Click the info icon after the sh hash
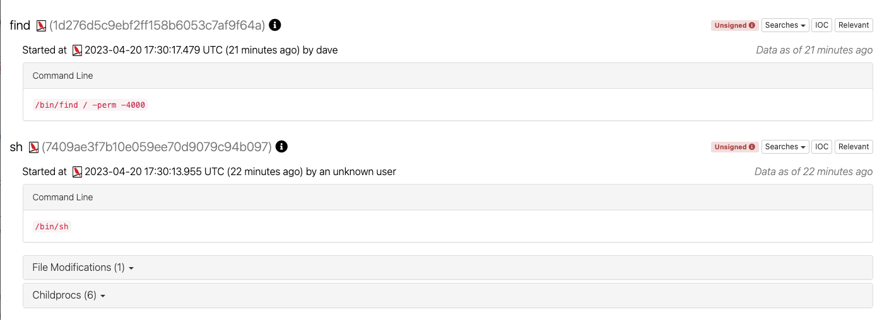This screenshot has height=320, width=882. tap(282, 147)
